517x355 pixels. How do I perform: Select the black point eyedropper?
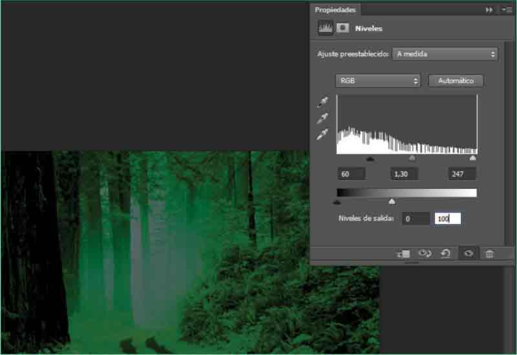pyautogui.click(x=322, y=102)
